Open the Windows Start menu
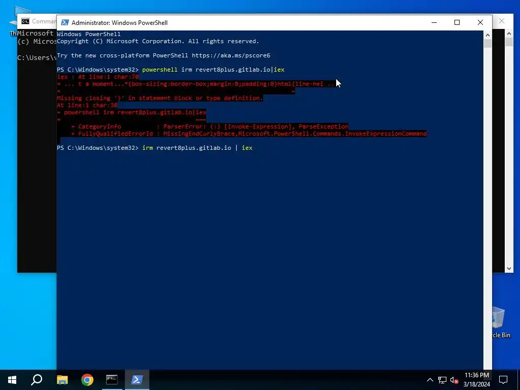520x390 pixels. (12, 380)
